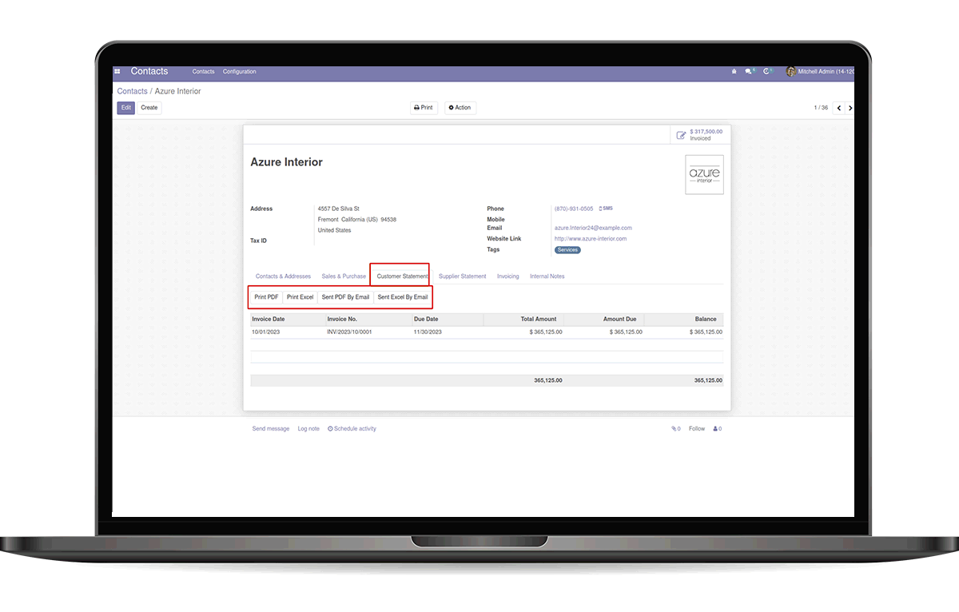
Task: Open the Configuration menu
Action: pyautogui.click(x=240, y=72)
